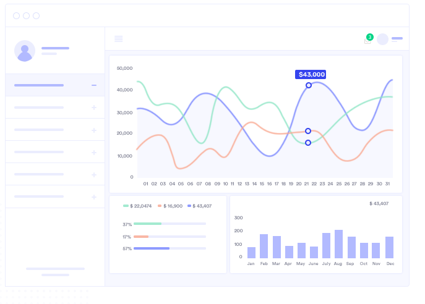This screenshot has width=425, height=304.
Task: Click the 17% percentage label
Action: (x=127, y=237)
